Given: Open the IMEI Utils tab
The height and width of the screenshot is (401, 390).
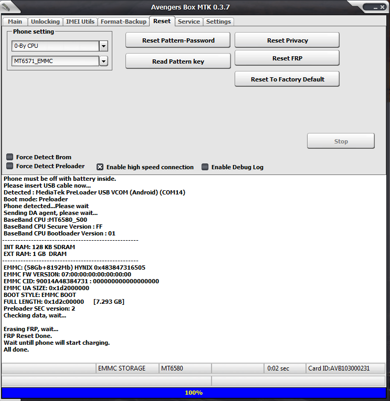Looking at the screenshot, I should [80, 22].
